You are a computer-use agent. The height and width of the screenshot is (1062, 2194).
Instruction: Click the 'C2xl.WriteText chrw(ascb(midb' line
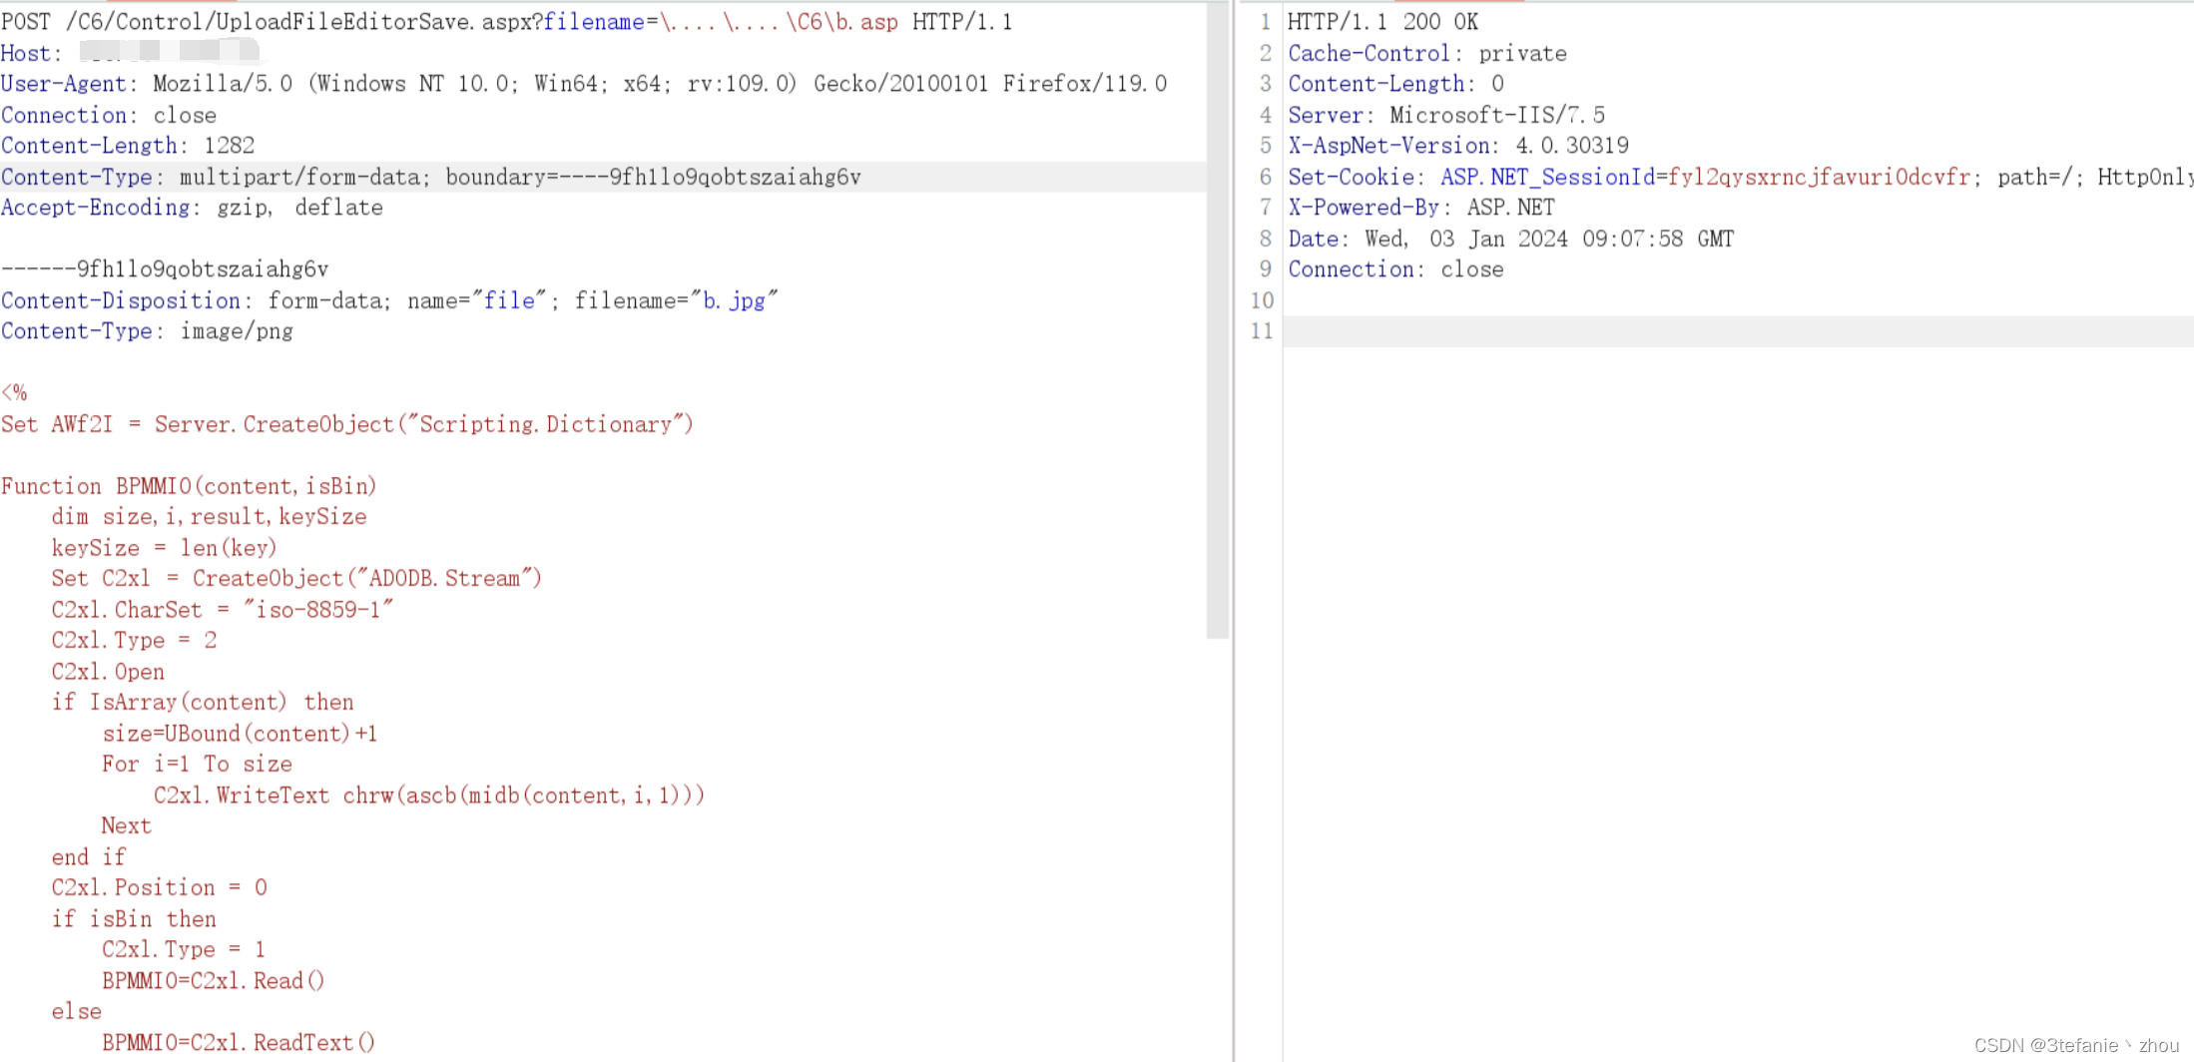[x=429, y=796]
